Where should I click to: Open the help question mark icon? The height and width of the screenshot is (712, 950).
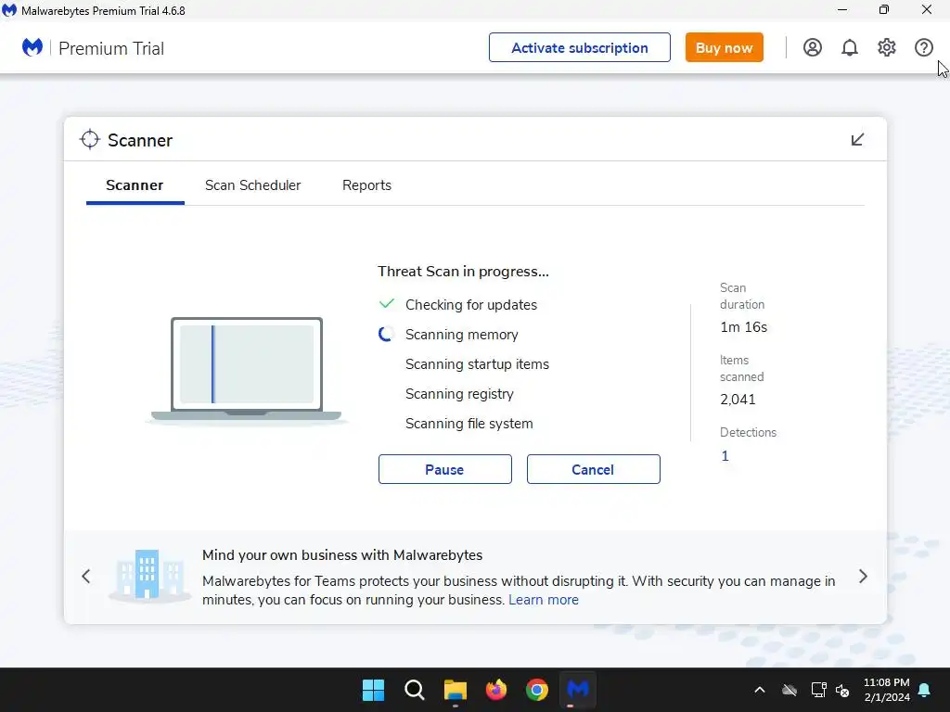[923, 48]
